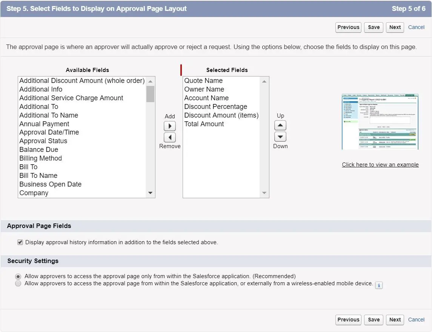This screenshot has height=332, width=432.
Task: Select 'Quote Name' in Selected Fields
Action: [221, 81]
